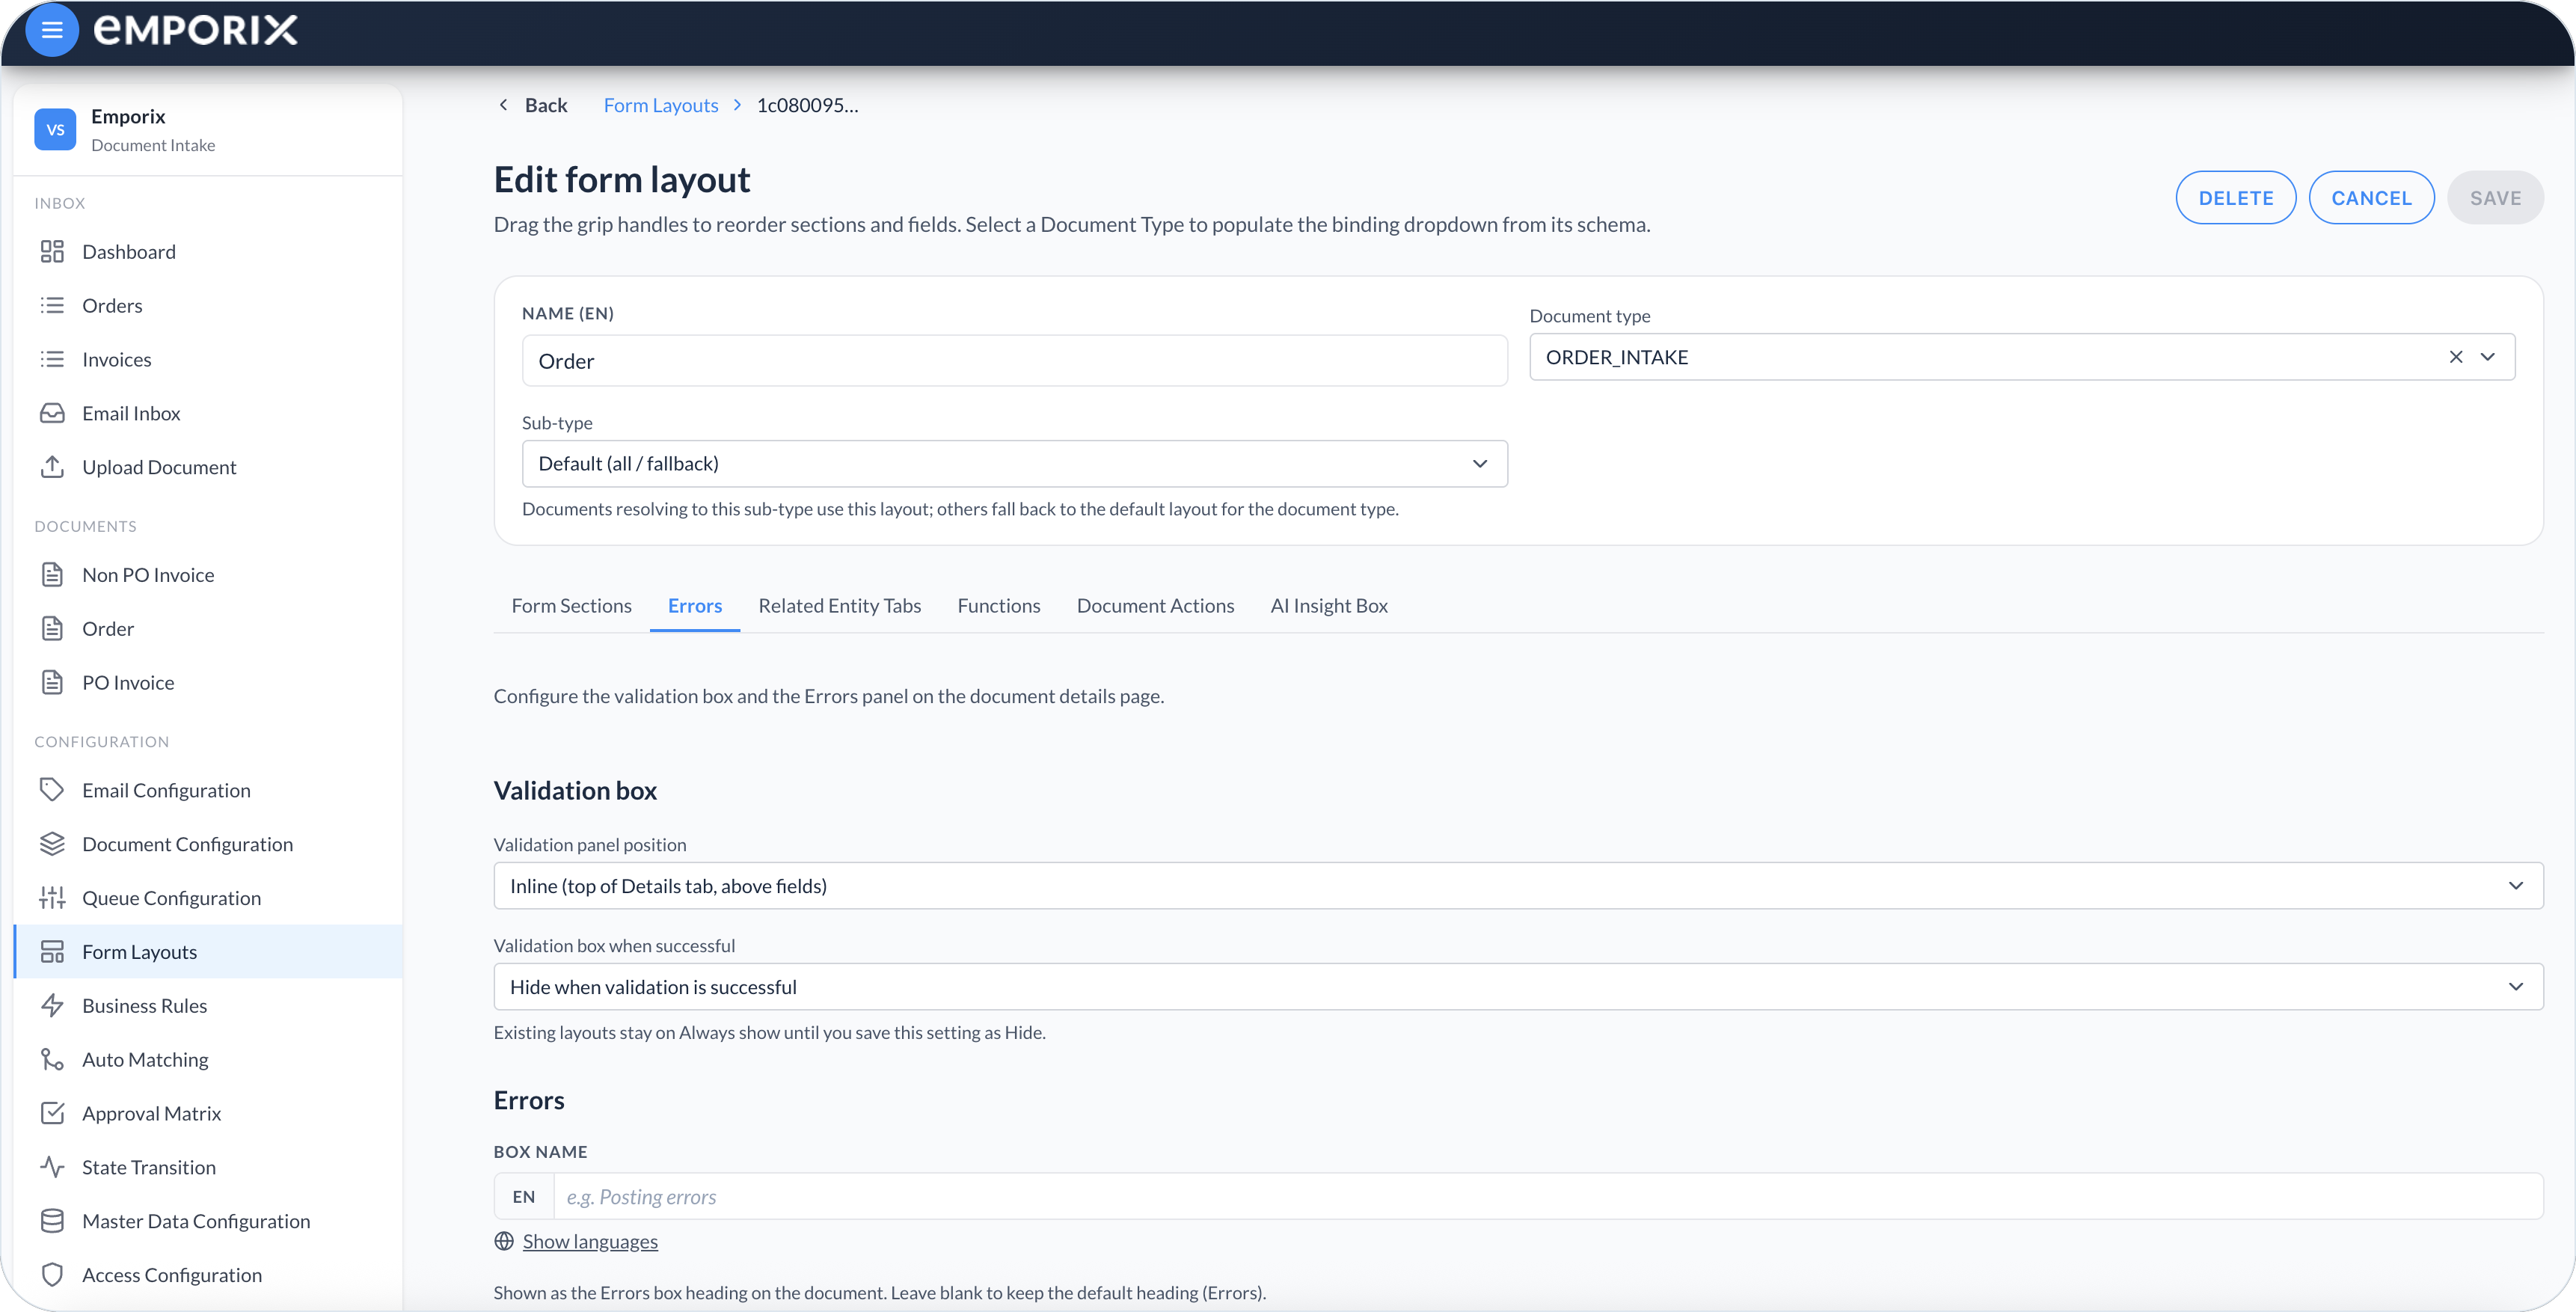Image resolution: width=2576 pixels, height=1312 pixels.
Task: Click the Name (EN) input field
Action: [1014, 361]
